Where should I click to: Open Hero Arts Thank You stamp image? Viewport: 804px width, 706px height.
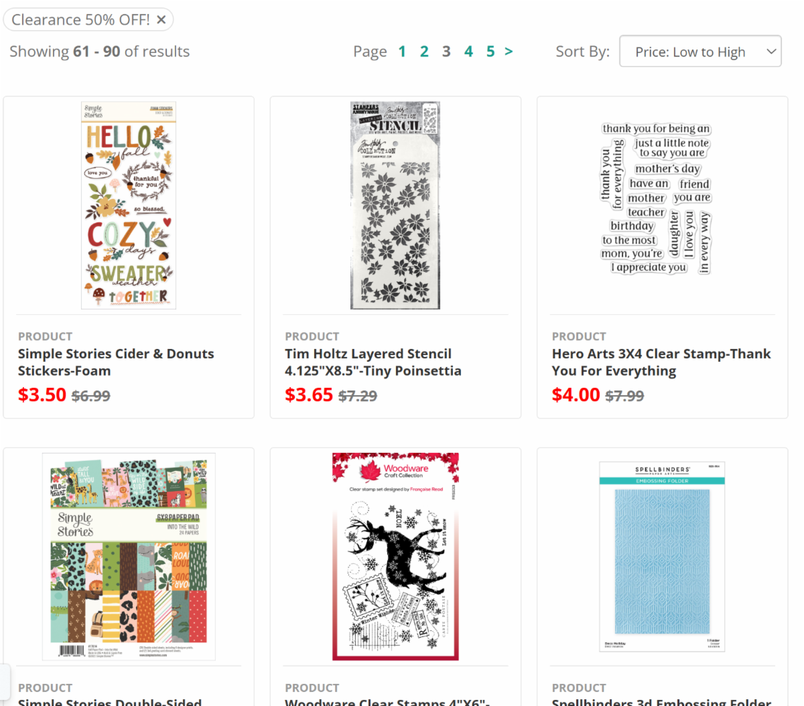tap(656, 198)
